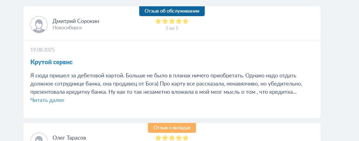
Task: Click last star in Олег Тарасов's rating
Action: pos(186,138)
